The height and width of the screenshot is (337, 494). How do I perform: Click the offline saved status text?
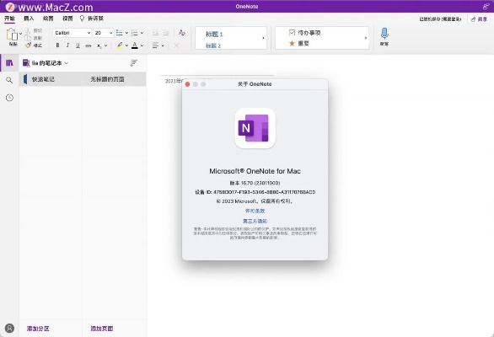(x=440, y=19)
